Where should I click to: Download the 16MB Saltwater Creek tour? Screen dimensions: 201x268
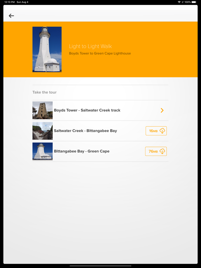156,131
